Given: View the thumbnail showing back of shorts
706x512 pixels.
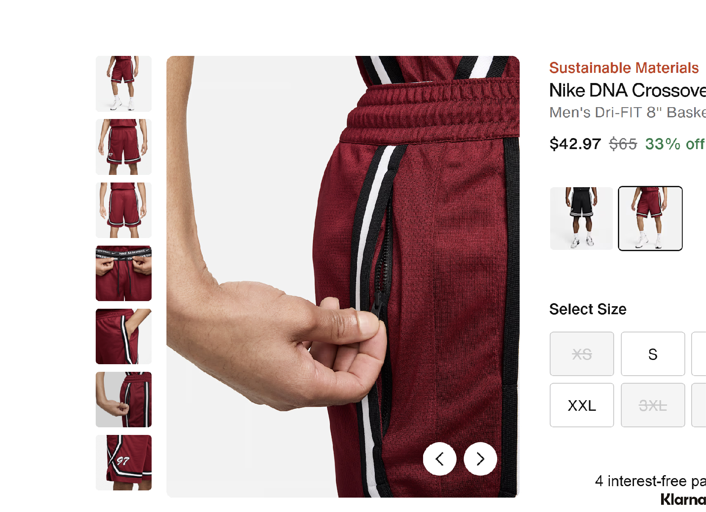Looking at the screenshot, I should [124, 210].
